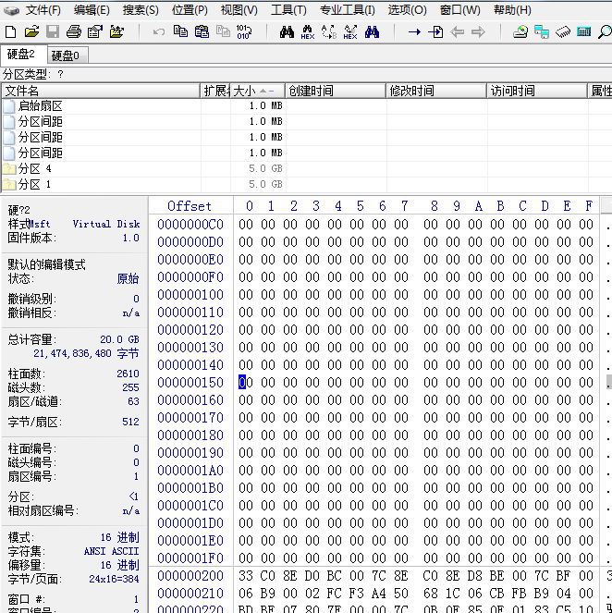Navigate forward with the gray right arrow

click(478, 31)
